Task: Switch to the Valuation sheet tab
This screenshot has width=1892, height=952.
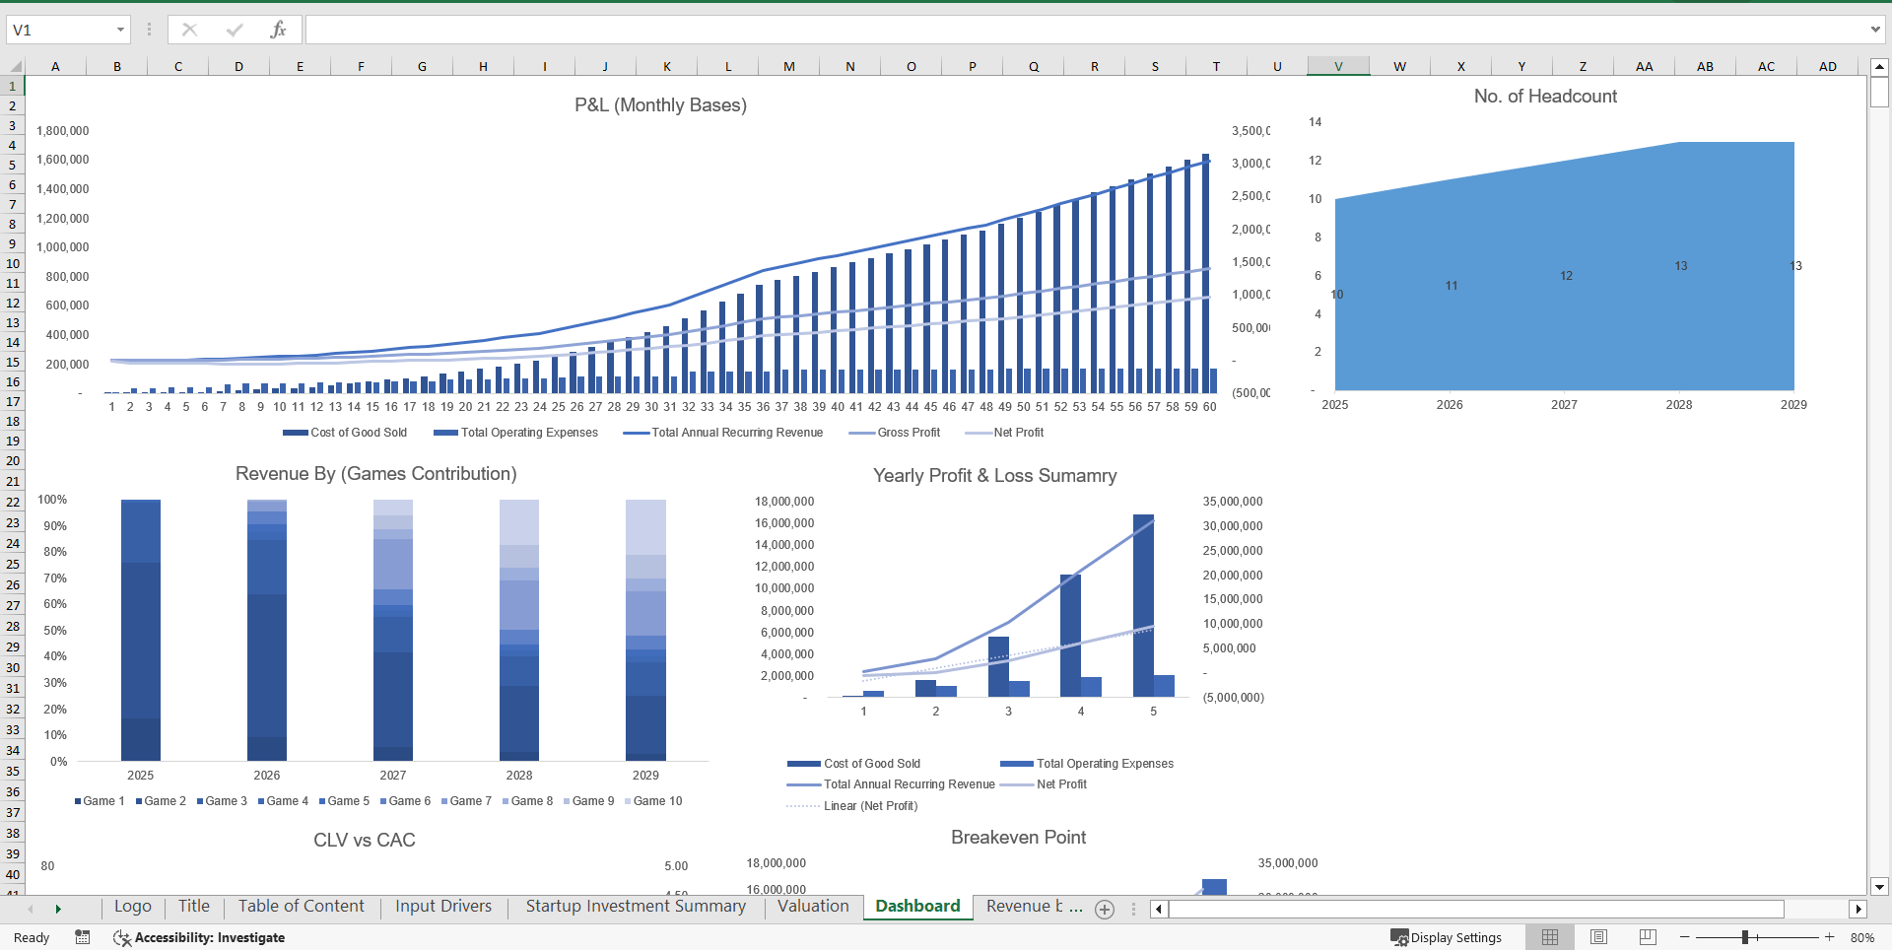Action: pos(813,907)
